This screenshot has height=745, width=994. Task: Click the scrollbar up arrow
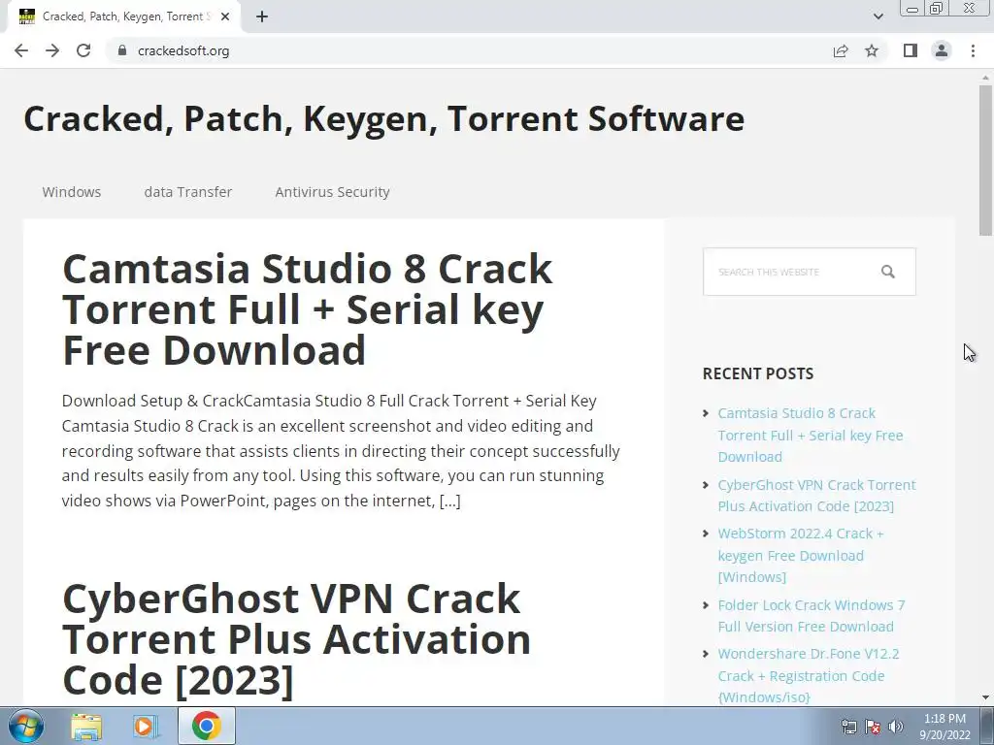pyautogui.click(x=985, y=77)
